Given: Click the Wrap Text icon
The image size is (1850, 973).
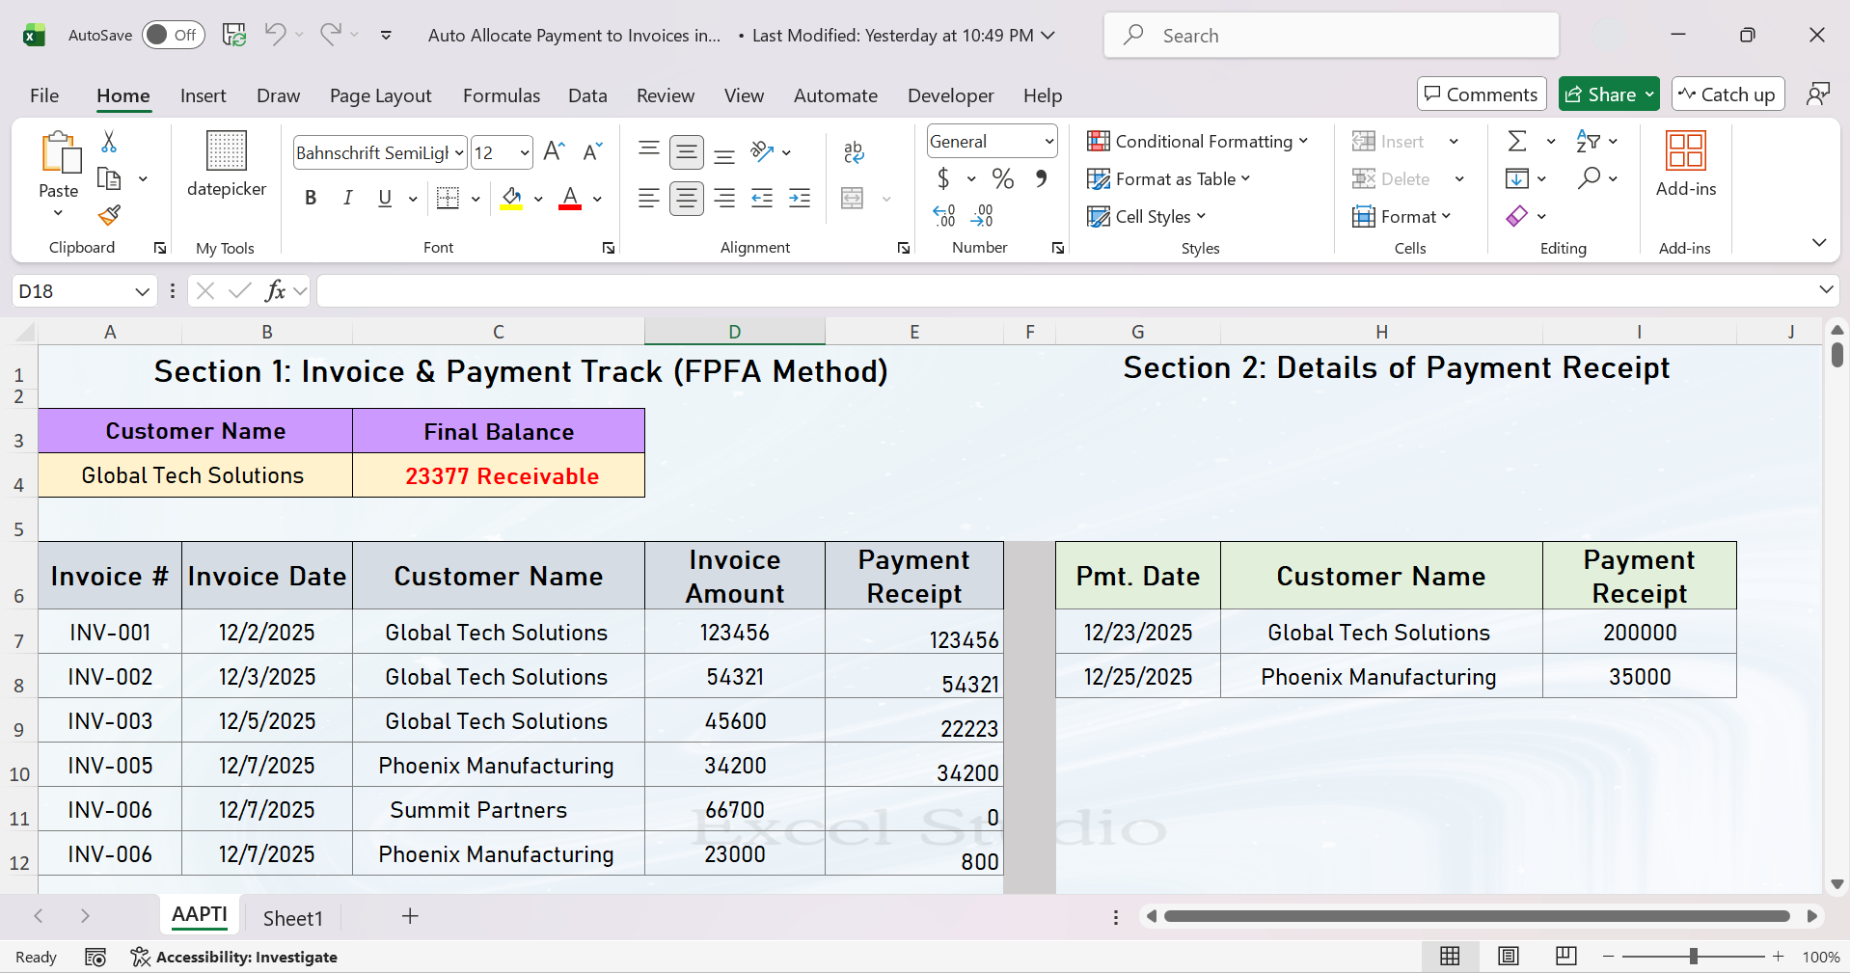Looking at the screenshot, I should pos(854,151).
